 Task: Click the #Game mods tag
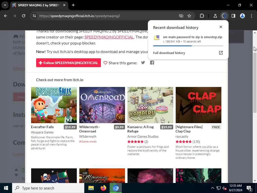click(88, 141)
